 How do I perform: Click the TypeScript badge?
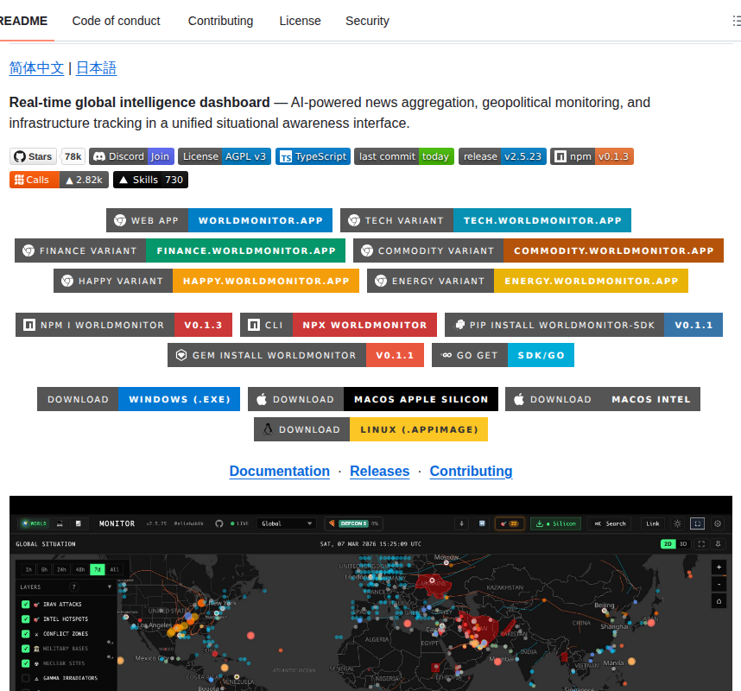[x=313, y=156]
